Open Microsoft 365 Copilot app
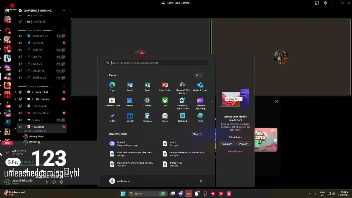 pos(183,88)
